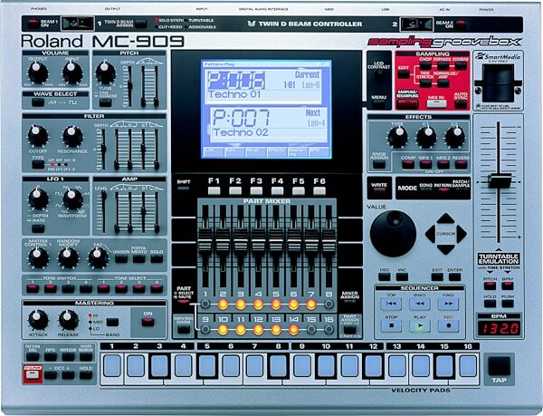Click the mastering BAND select button
The image size is (543, 416).
(x=112, y=323)
